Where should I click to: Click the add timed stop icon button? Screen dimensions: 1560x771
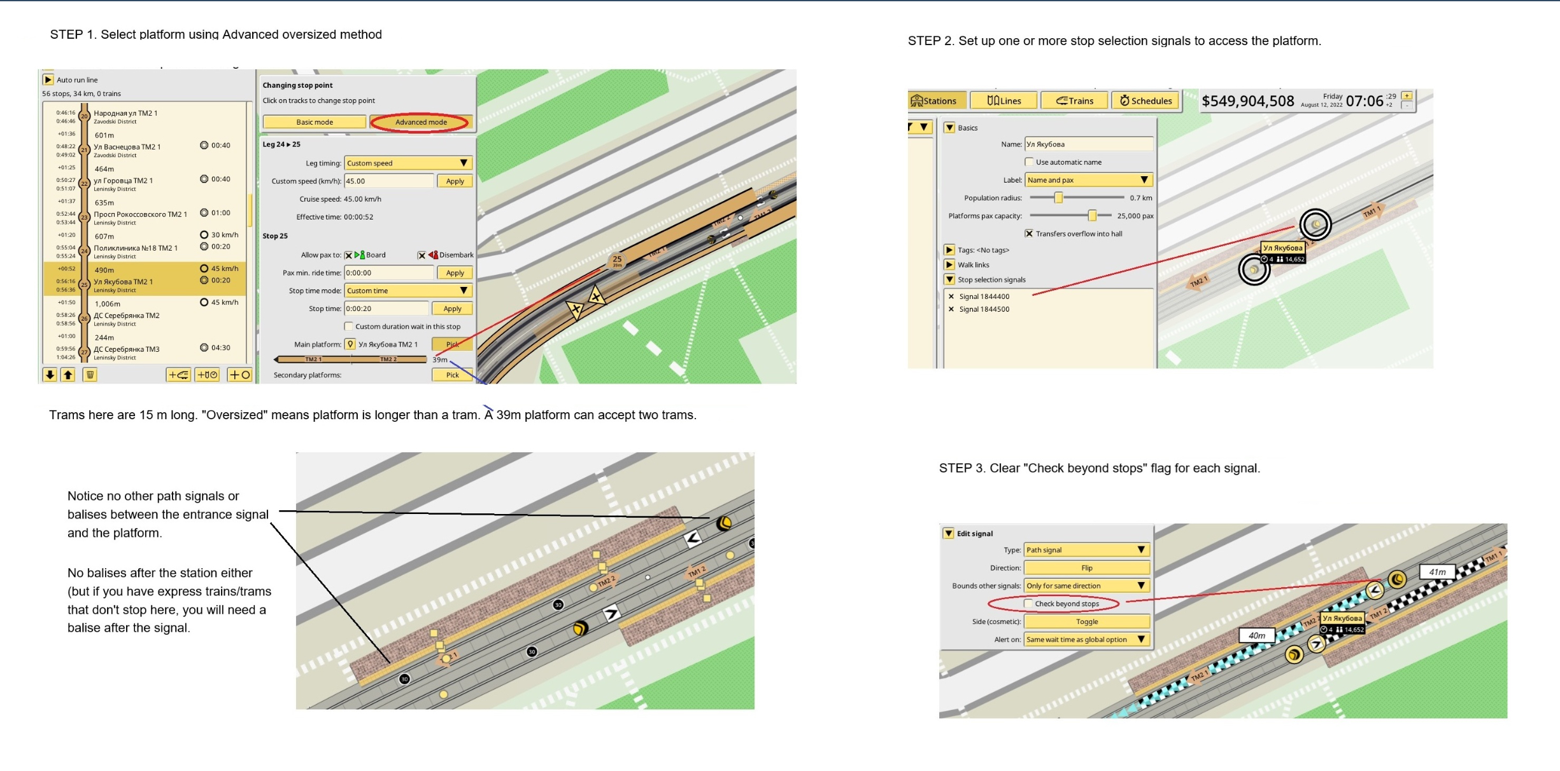[208, 375]
